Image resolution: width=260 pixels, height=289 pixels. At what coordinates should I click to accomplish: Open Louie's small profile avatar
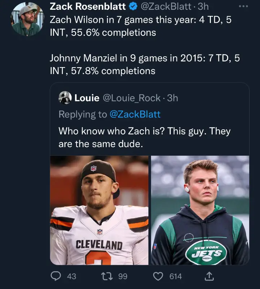[x=65, y=98]
